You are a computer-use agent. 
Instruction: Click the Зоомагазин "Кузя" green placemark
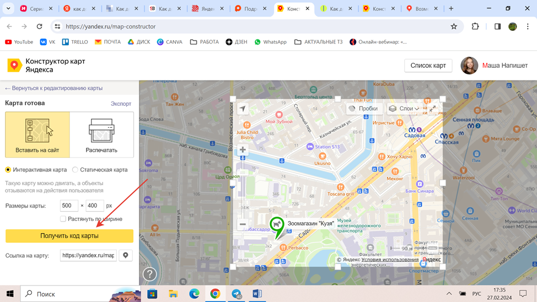(277, 227)
